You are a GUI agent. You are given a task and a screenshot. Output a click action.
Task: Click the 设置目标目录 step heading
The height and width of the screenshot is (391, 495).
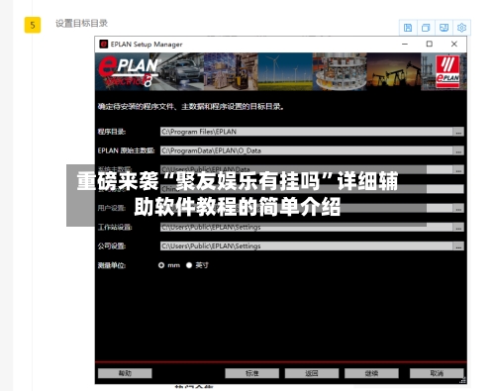click(81, 24)
